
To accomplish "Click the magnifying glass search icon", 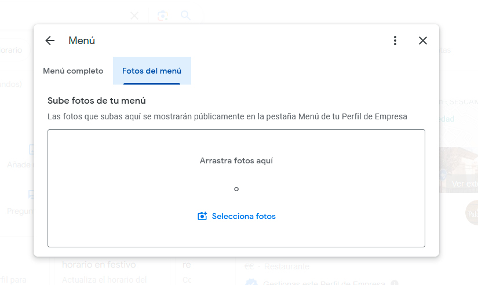I will 185,16.
